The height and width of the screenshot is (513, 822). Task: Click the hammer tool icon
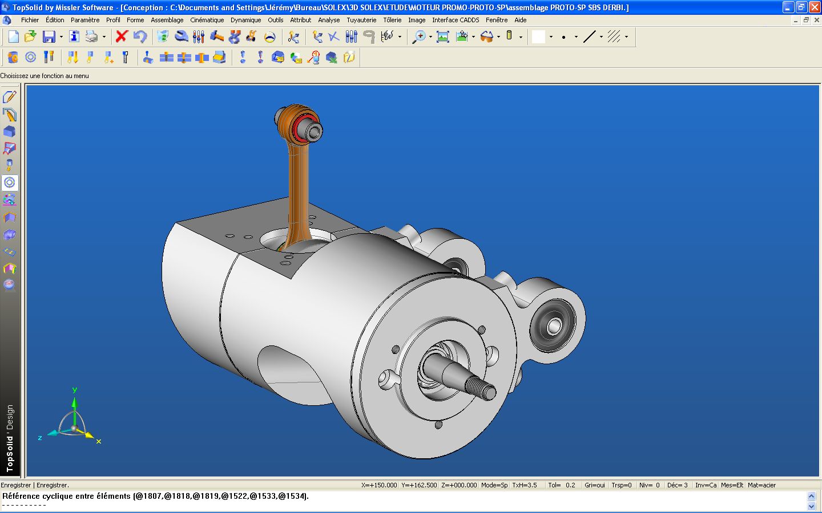[x=217, y=37]
